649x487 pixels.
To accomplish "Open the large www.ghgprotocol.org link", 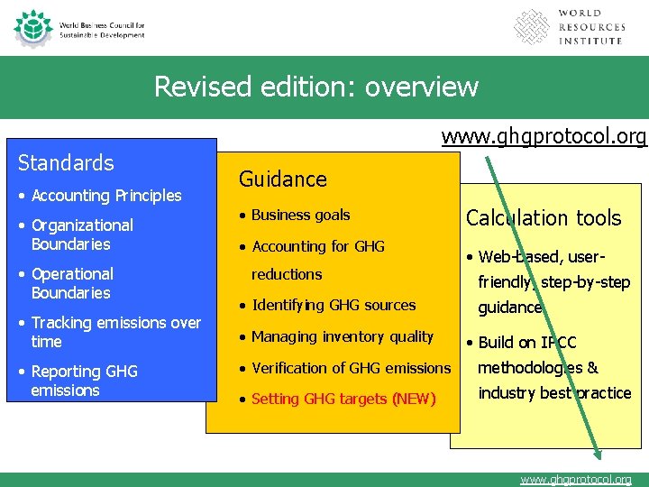I will [x=544, y=137].
